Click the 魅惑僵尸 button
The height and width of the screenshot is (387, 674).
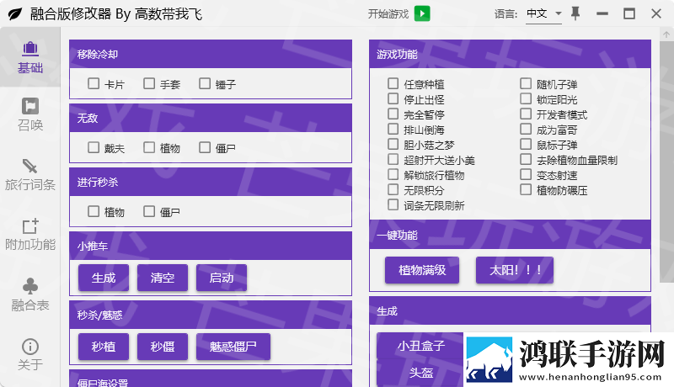coord(233,347)
